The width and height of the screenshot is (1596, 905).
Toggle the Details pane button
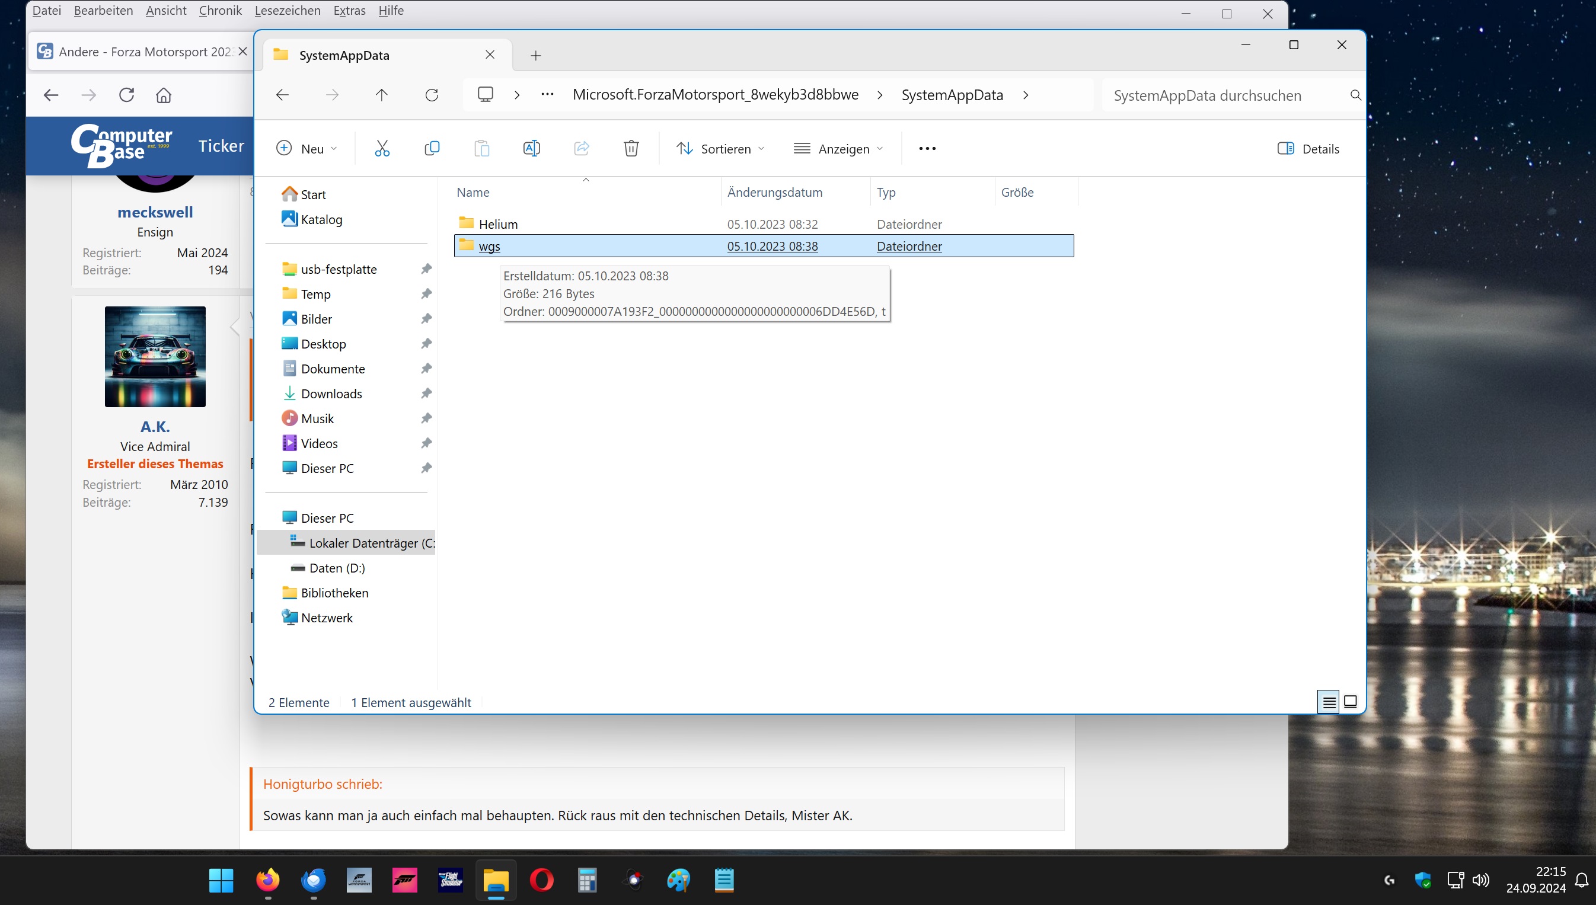click(x=1308, y=149)
